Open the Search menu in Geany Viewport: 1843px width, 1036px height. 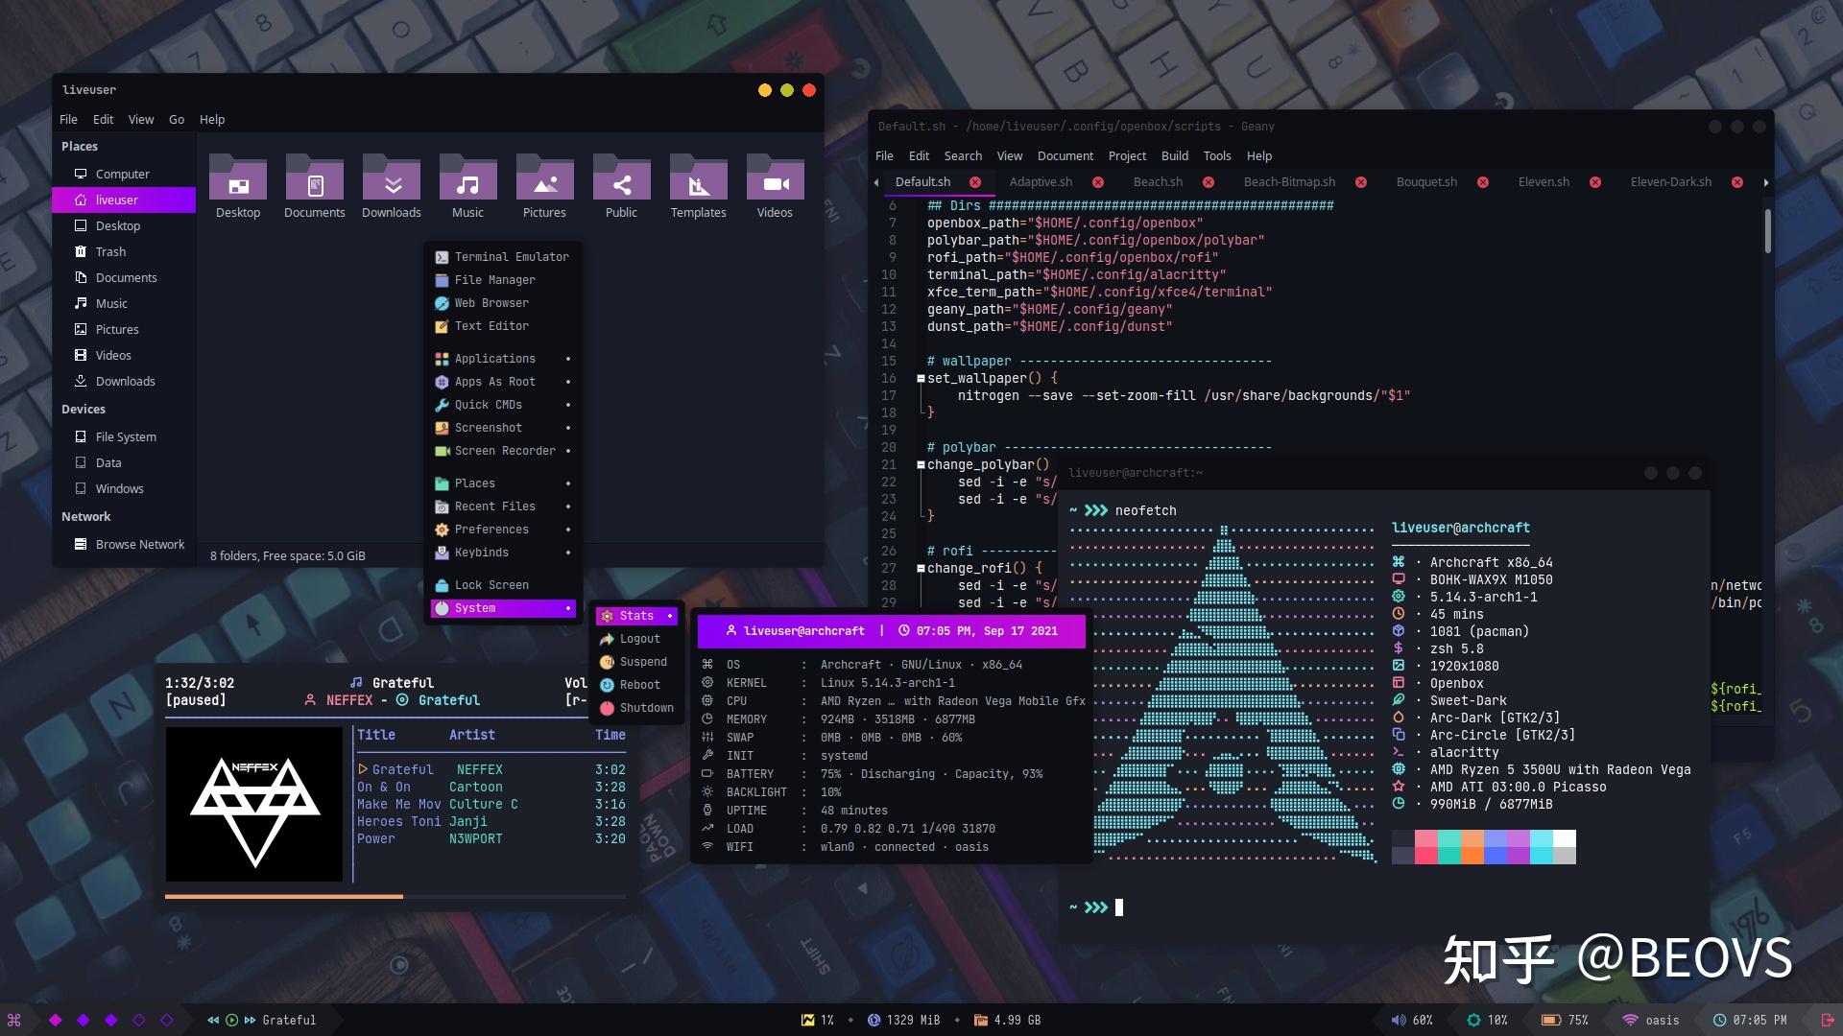point(963,155)
